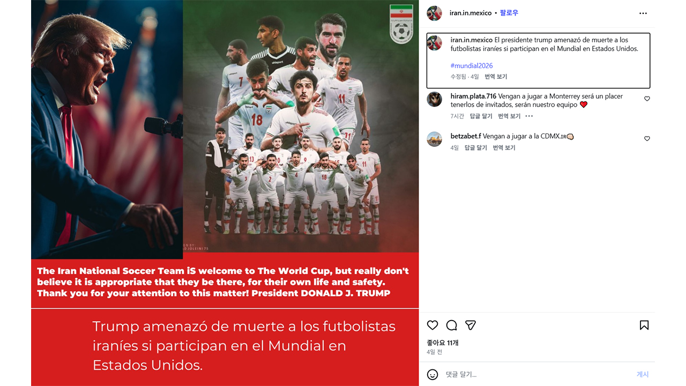Save the post with the bookmark icon
This screenshot has width=686, height=386.
point(644,325)
